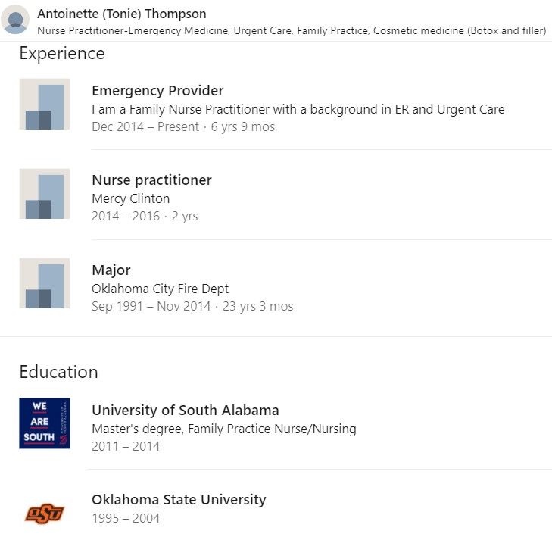Open the University of South Alabama logo
Viewport: 552px width, 537px height.
pyautogui.click(x=45, y=423)
